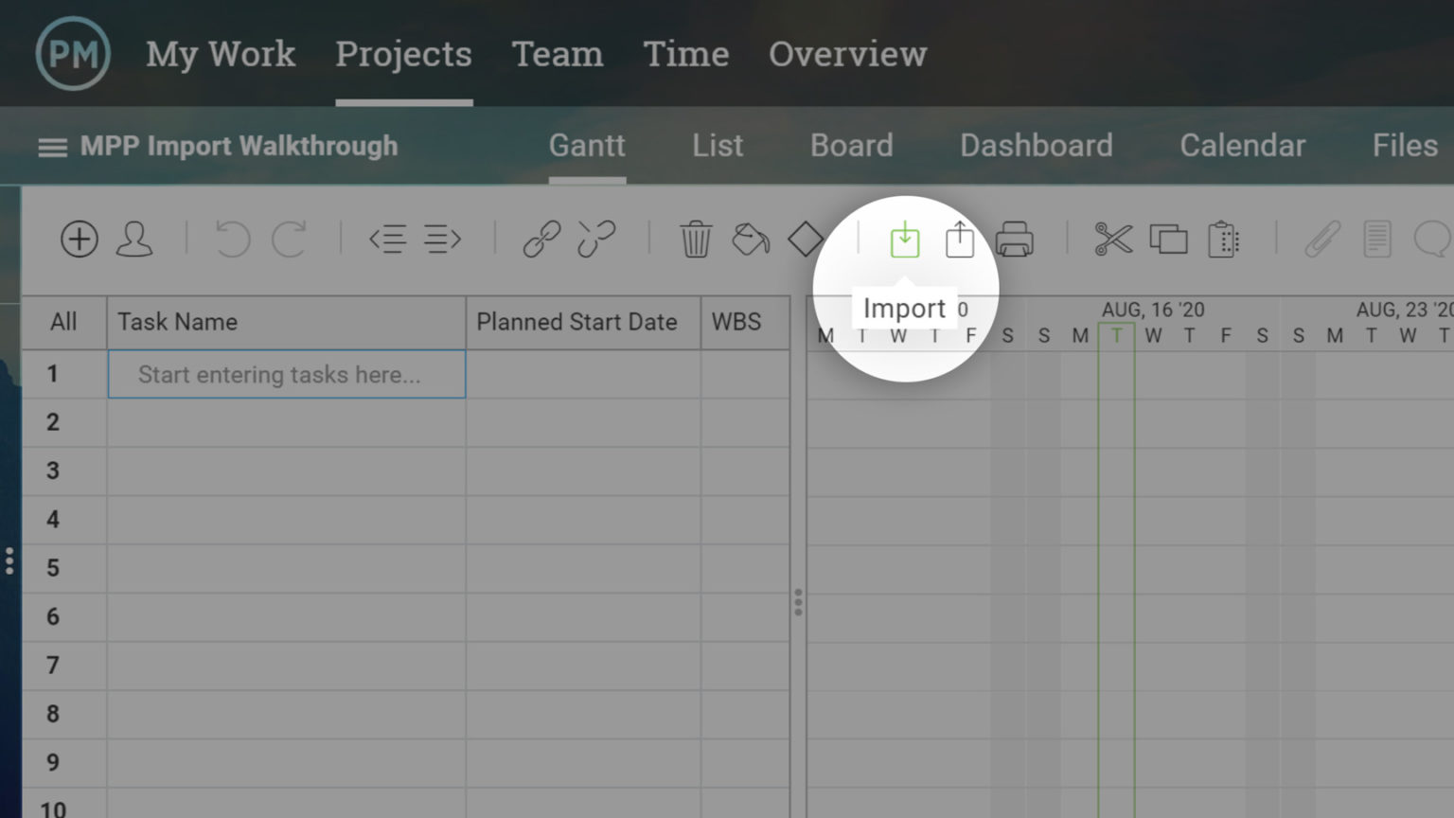Click the Milestone diamond icon
The image size is (1454, 818).
point(806,240)
